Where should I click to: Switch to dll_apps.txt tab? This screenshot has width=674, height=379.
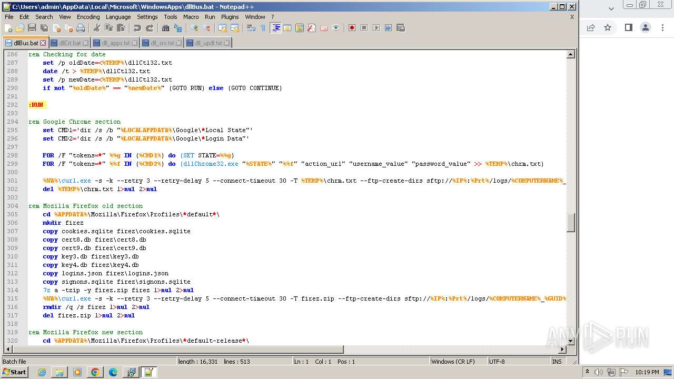click(x=115, y=43)
